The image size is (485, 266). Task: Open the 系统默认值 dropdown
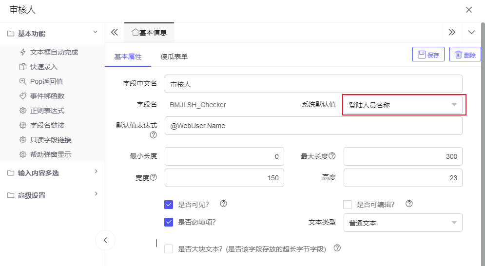tap(403, 105)
